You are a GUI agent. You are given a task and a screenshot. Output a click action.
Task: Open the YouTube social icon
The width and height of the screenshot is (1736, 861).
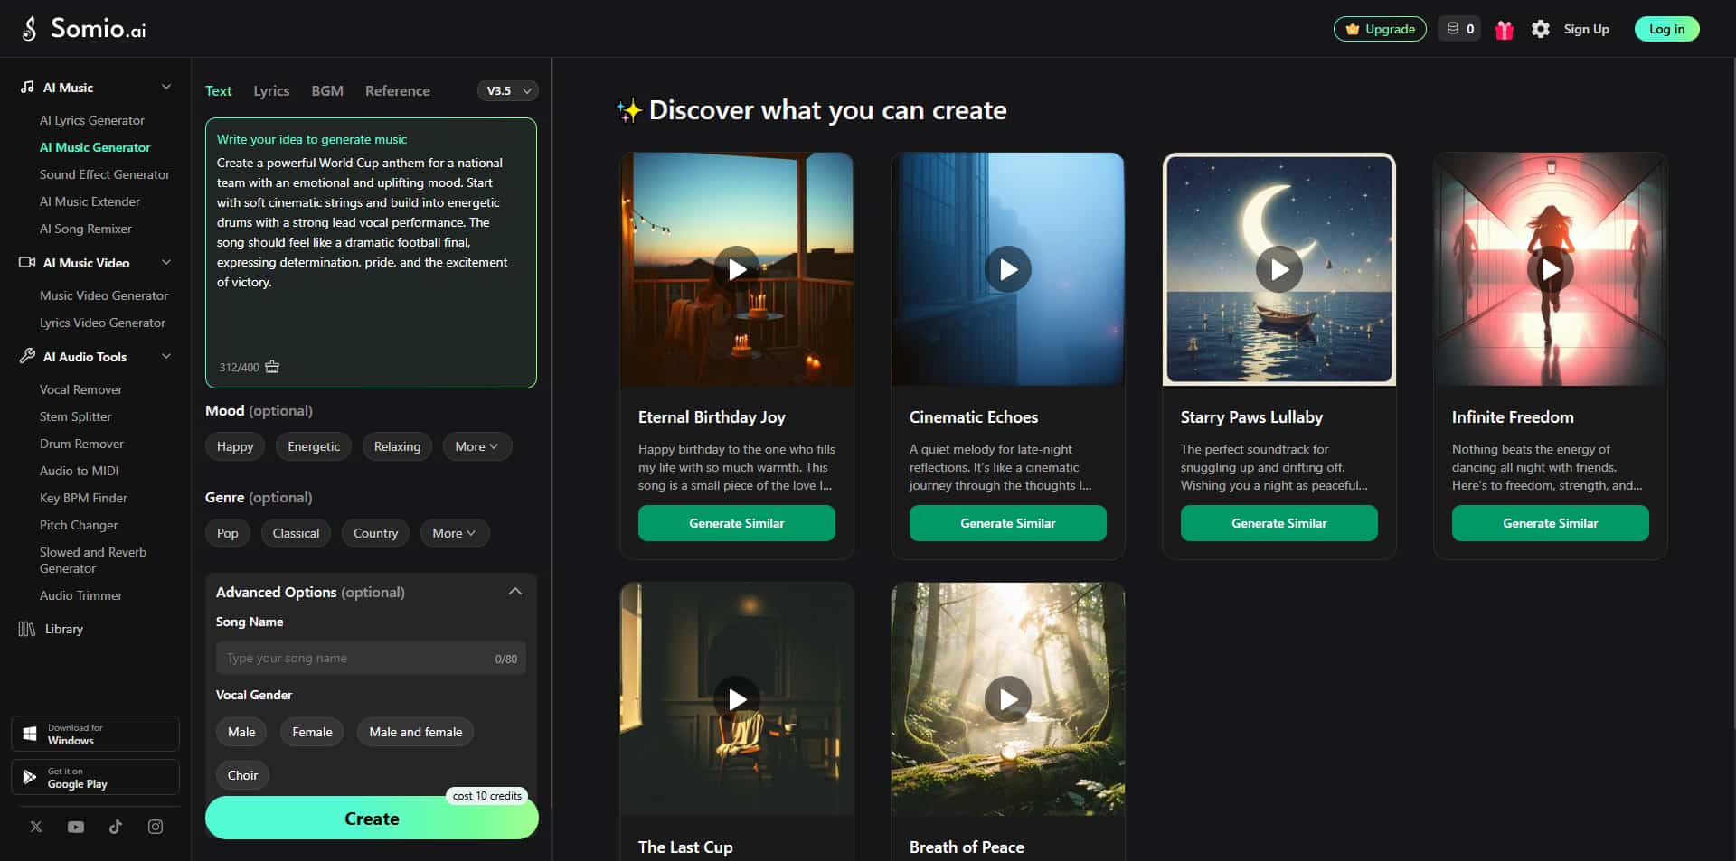point(76,827)
